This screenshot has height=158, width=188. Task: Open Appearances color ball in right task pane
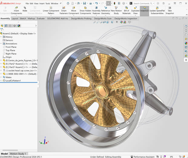coord(186,43)
